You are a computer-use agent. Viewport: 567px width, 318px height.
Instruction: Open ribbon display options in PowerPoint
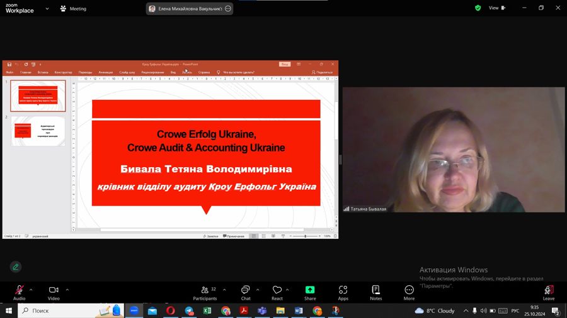[299, 64]
